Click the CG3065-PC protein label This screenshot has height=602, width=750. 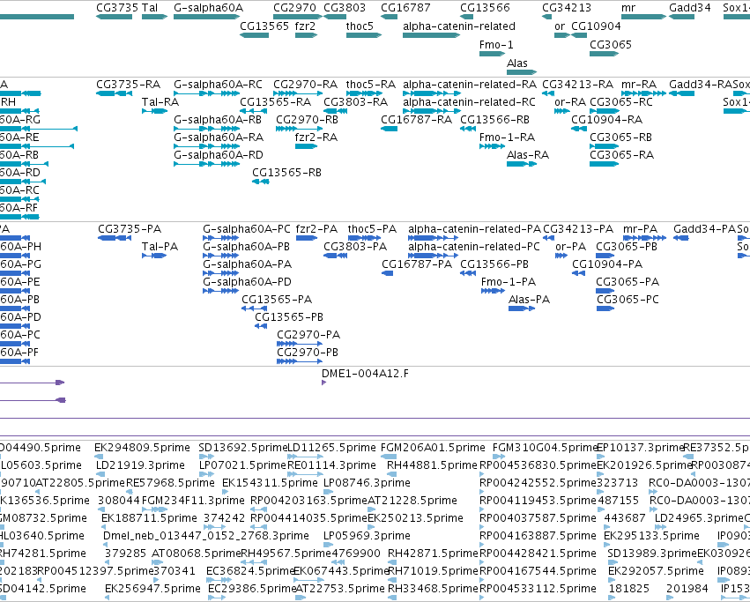pos(627,300)
